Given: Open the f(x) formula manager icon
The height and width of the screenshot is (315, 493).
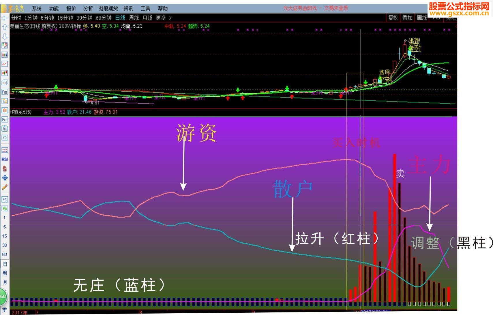Looking at the screenshot, I should (5, 129).
